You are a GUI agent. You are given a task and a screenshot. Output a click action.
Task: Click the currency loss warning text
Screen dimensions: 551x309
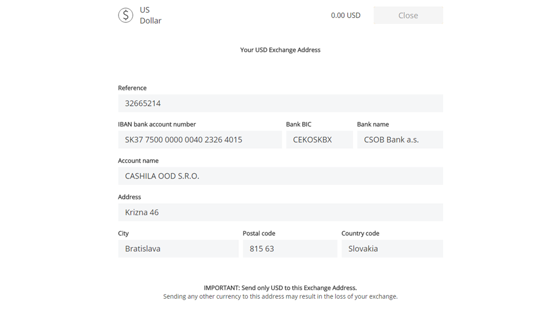coord(280,297)
